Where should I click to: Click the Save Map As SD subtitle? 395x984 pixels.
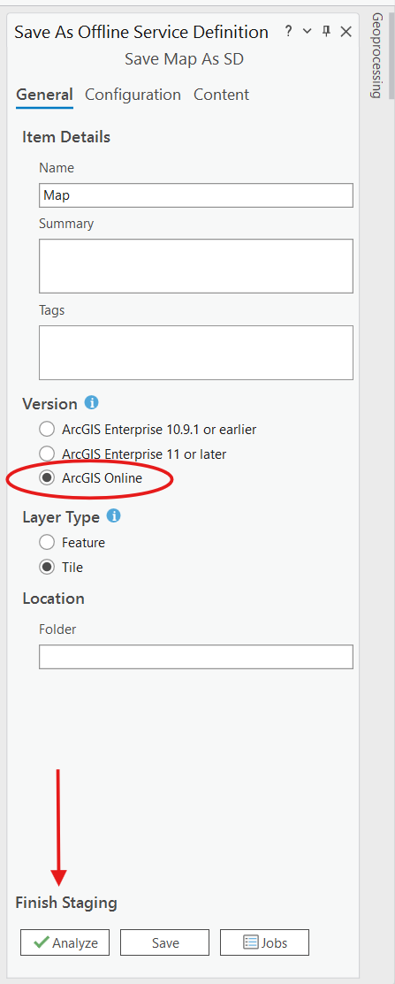click(x=185, y=59)
